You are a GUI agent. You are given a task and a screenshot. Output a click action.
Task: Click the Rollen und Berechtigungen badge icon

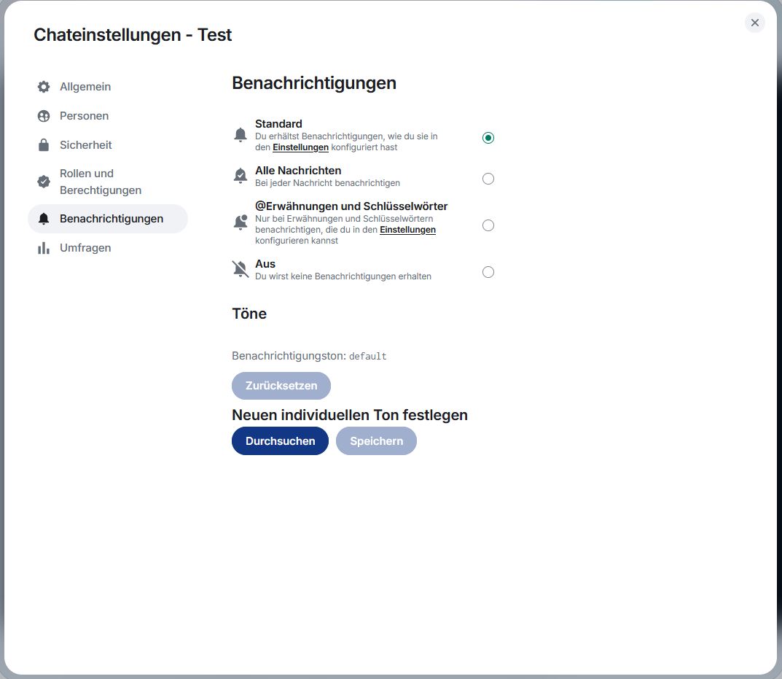[x=44, y=182]
